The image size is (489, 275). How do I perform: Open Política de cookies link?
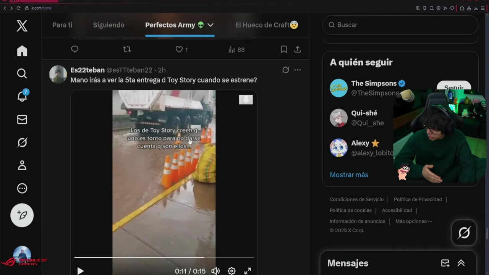pos(351,210)
